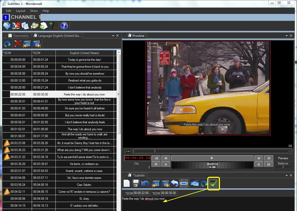The height and width of the screenshot is (211, 297).
Task: Select subtitle row 'Realized what you gotta do'
Action: pos(85,81)
